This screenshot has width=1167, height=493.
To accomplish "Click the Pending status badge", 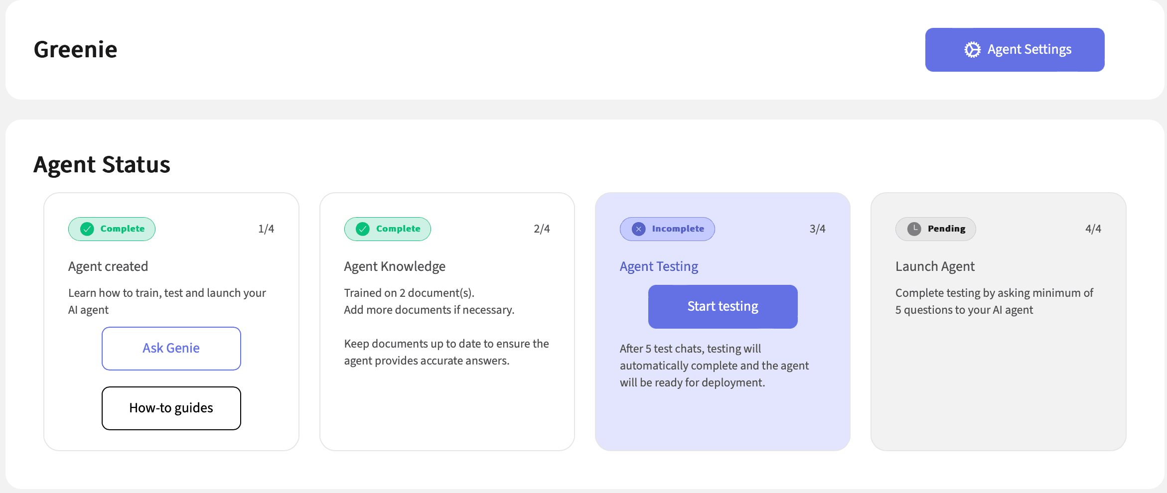I will [935, 229].
